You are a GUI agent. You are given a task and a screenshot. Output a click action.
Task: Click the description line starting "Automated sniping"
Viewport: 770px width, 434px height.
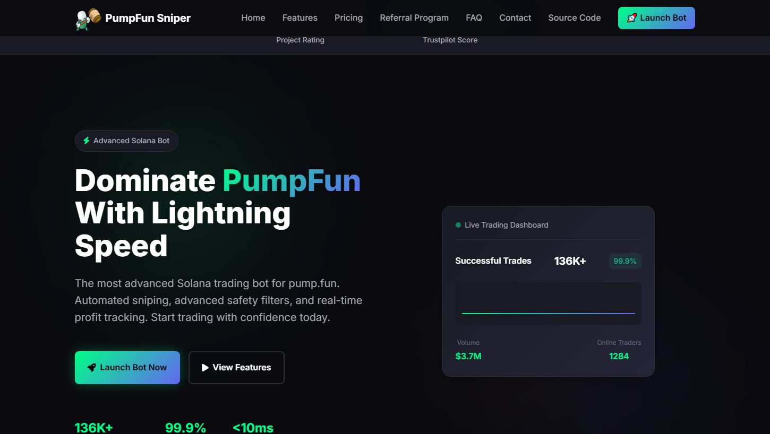218,300
